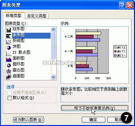Pick the 饼图 list entry text

pyautogui.click(x=16, y=46)
